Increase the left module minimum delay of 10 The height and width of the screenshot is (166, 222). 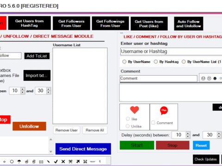point(23,89)
